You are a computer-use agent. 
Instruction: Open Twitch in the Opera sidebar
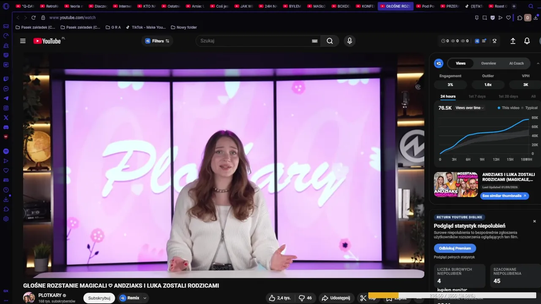(6, 79)
